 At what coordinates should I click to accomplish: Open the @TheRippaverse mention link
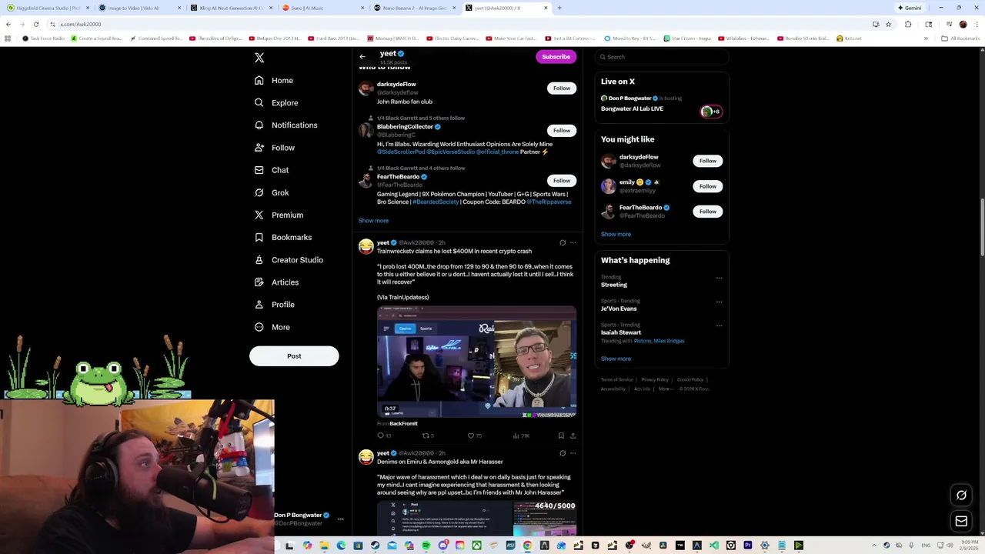coord(549,202)
